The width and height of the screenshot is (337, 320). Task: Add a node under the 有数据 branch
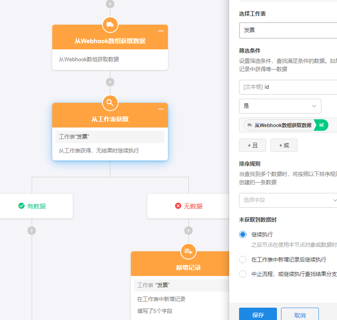32,231
